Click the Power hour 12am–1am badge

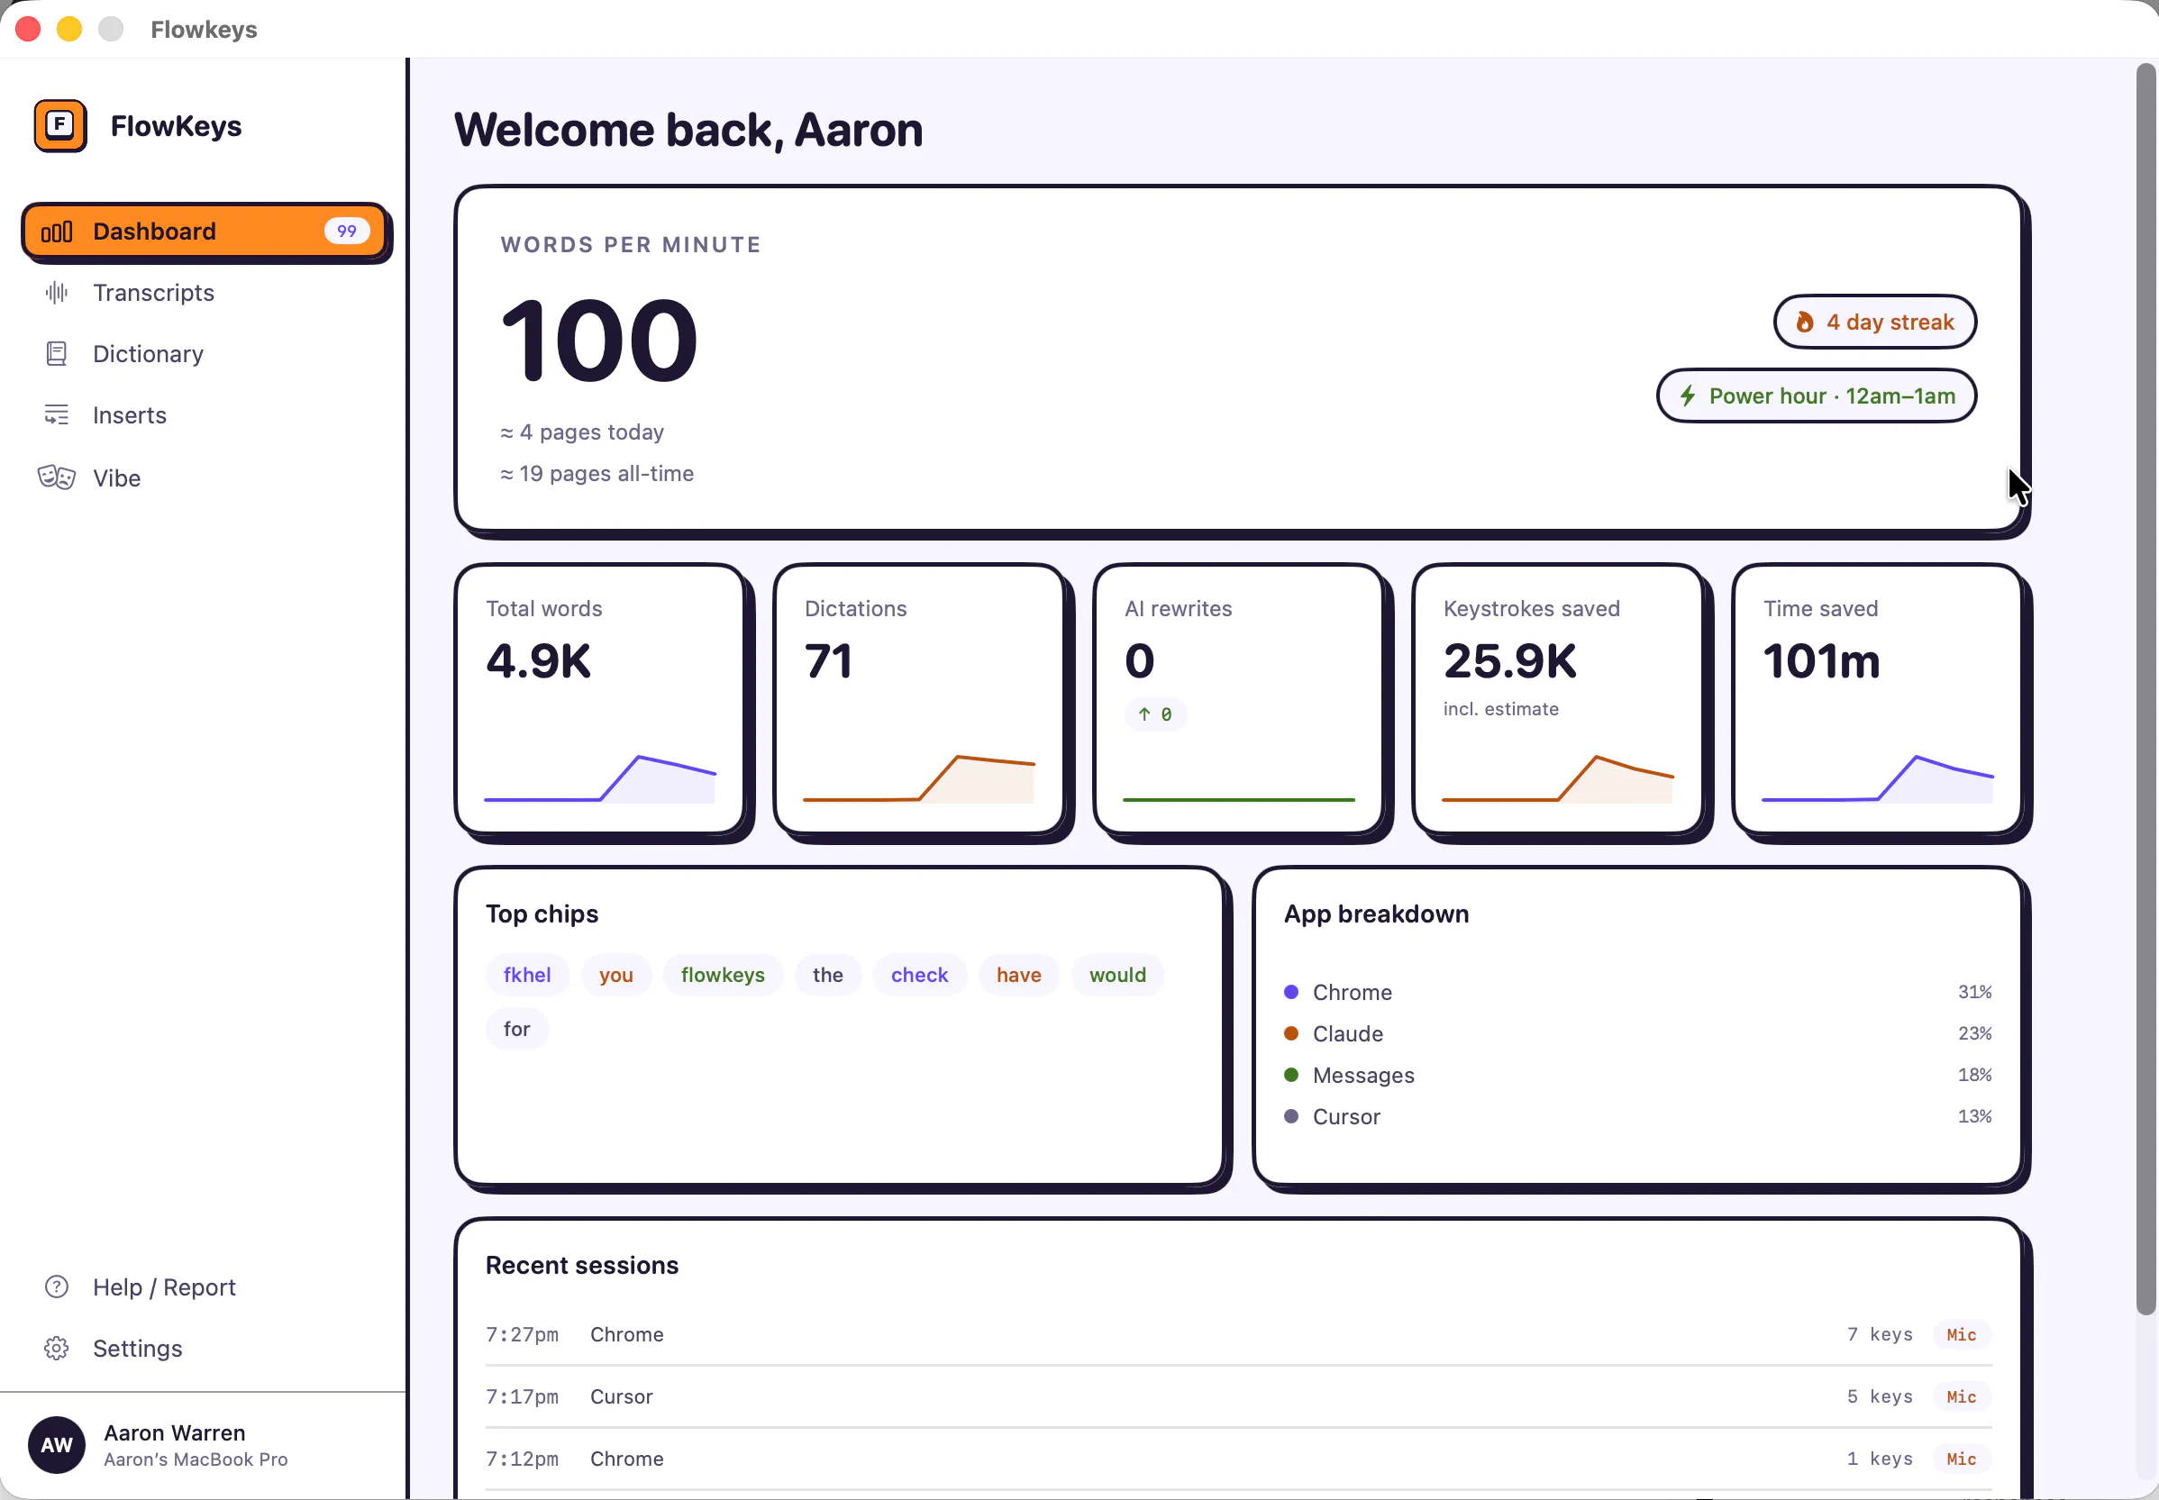(1816, 395)
